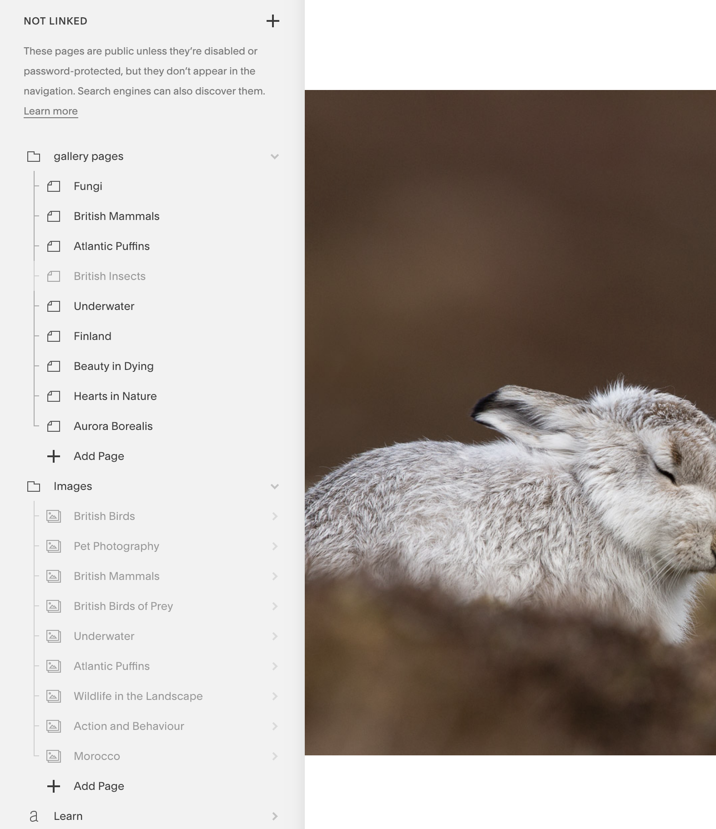Expand the Action and Behaviour arrow

tap(275, 726)
